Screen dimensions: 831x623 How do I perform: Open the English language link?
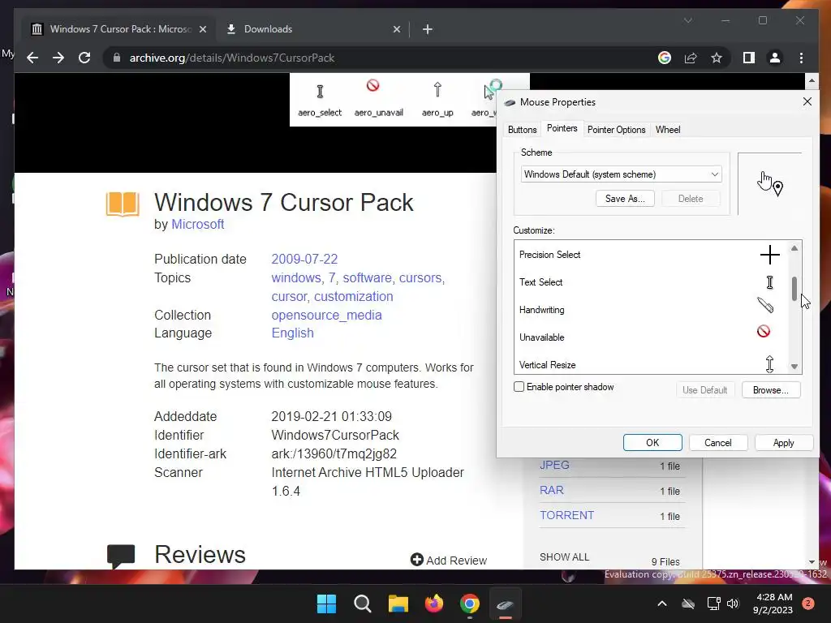(x=292, y=333)
